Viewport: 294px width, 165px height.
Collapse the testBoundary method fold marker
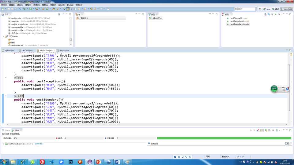coord(6,96)
